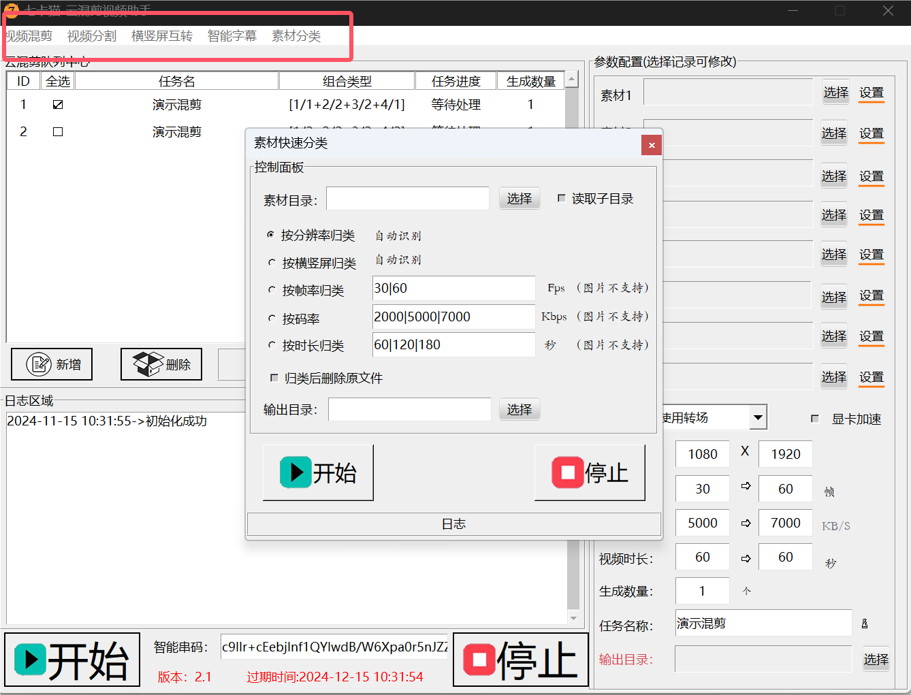
Task: Click the 任务名称 field with 演示混剪
Action: [763, 623]
